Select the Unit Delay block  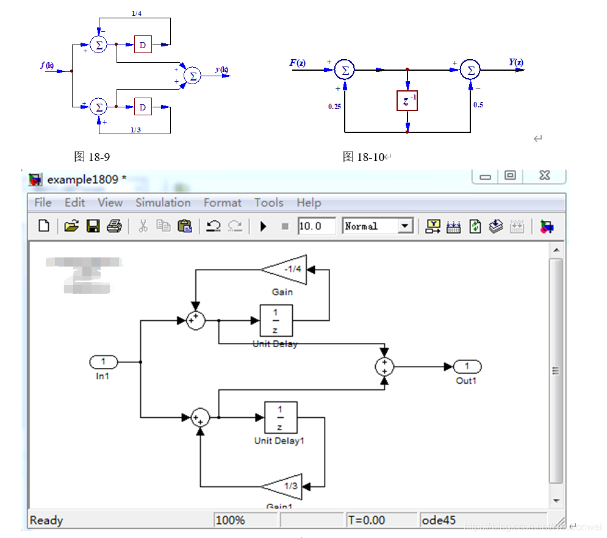click(x=276, y=320)
